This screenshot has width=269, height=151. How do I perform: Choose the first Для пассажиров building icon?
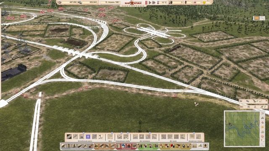135,137
